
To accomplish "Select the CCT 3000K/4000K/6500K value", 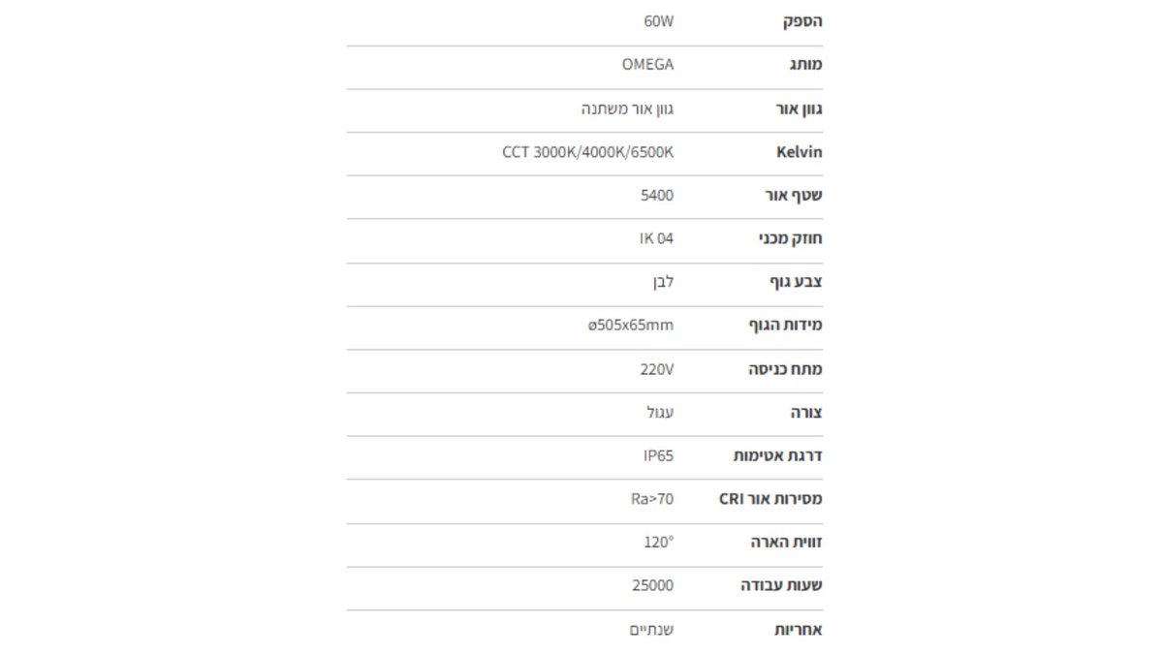I will pyautogui.click(x=587, y=152).
